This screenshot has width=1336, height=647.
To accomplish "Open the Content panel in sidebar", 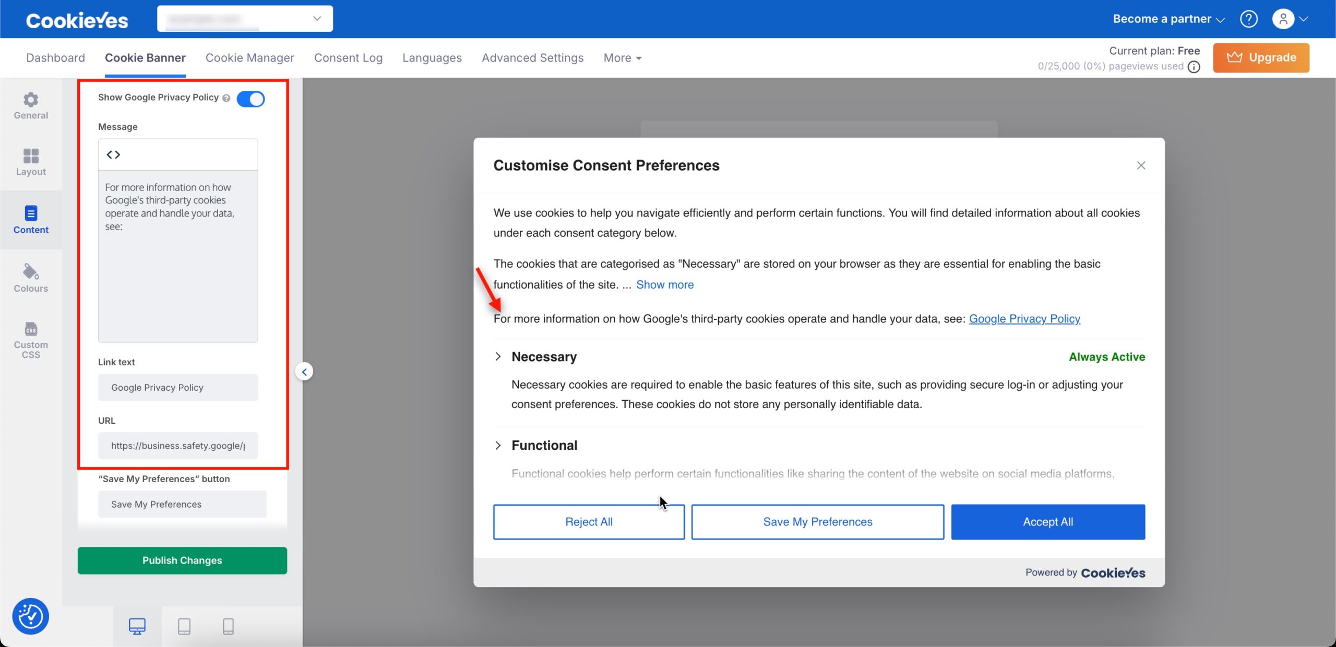I will point(30,220).
